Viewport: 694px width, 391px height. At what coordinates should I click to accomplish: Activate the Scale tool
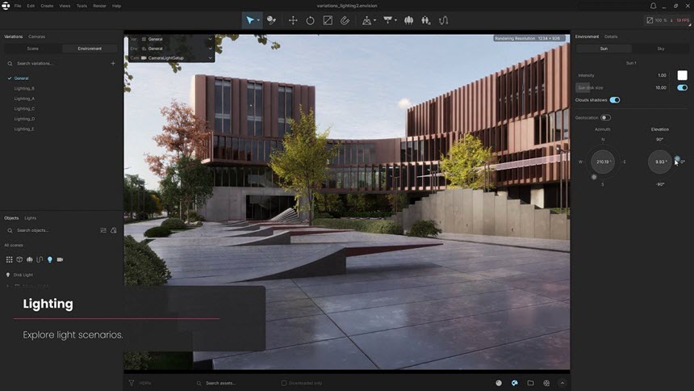(x=328, y=20)
